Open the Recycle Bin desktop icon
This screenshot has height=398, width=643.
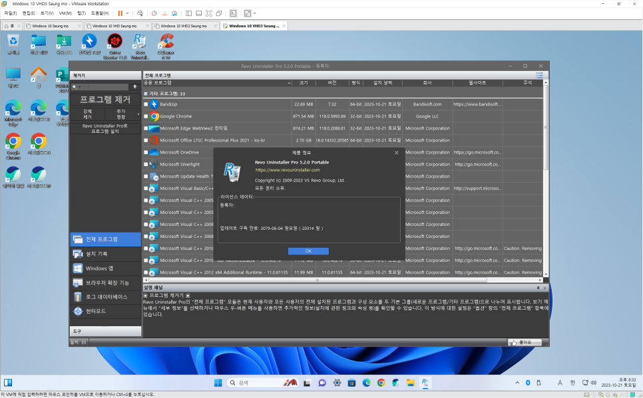tap(13, 45)
